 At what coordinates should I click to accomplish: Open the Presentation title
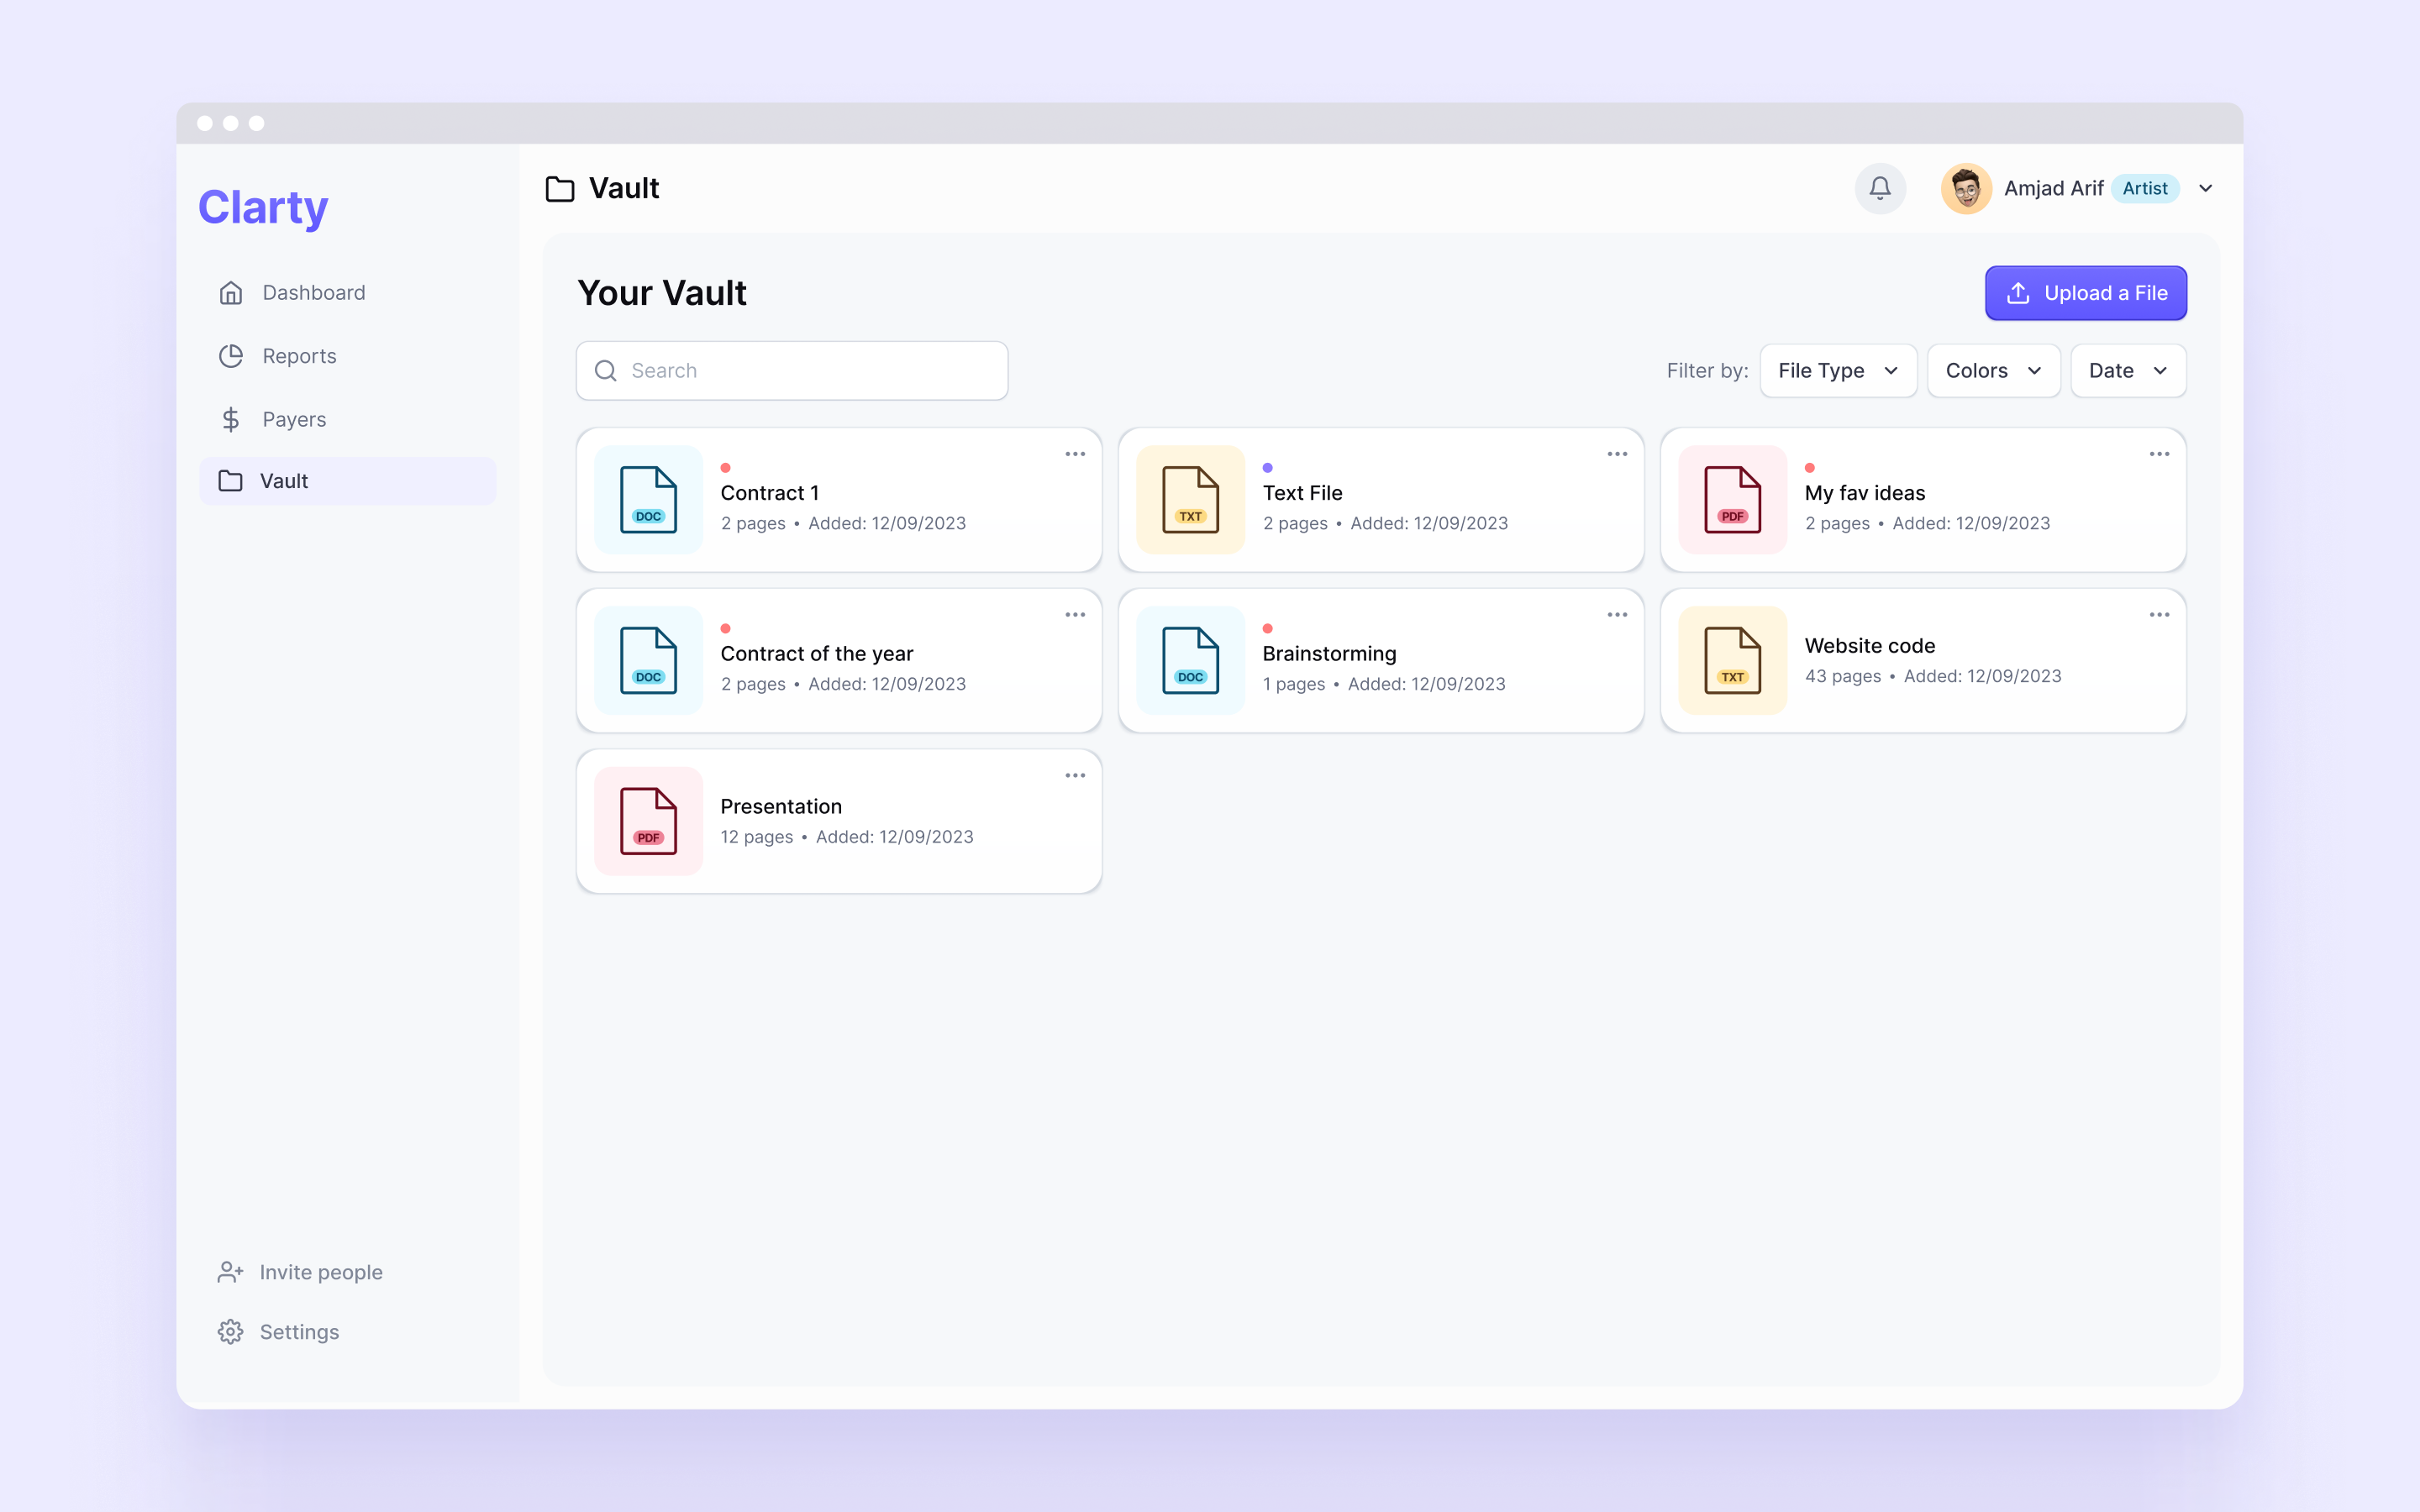coord(781,807)
